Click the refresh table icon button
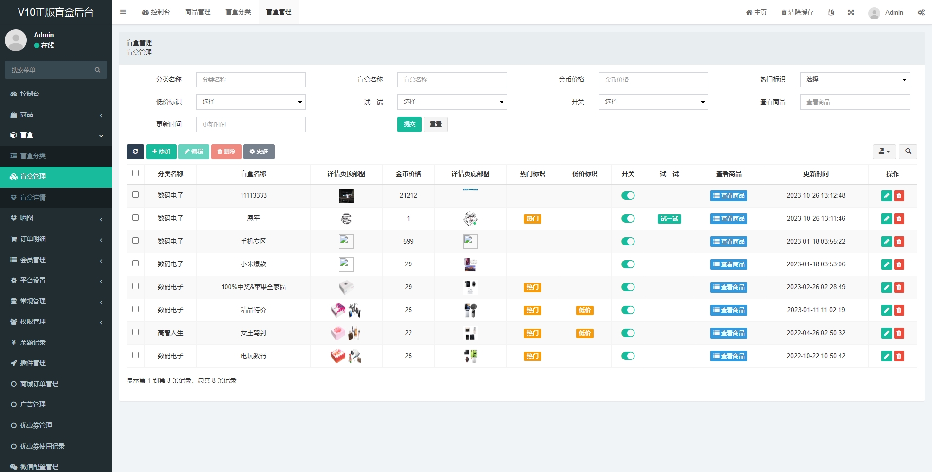Viewport: 932px width, 472px height. point(135,151)
